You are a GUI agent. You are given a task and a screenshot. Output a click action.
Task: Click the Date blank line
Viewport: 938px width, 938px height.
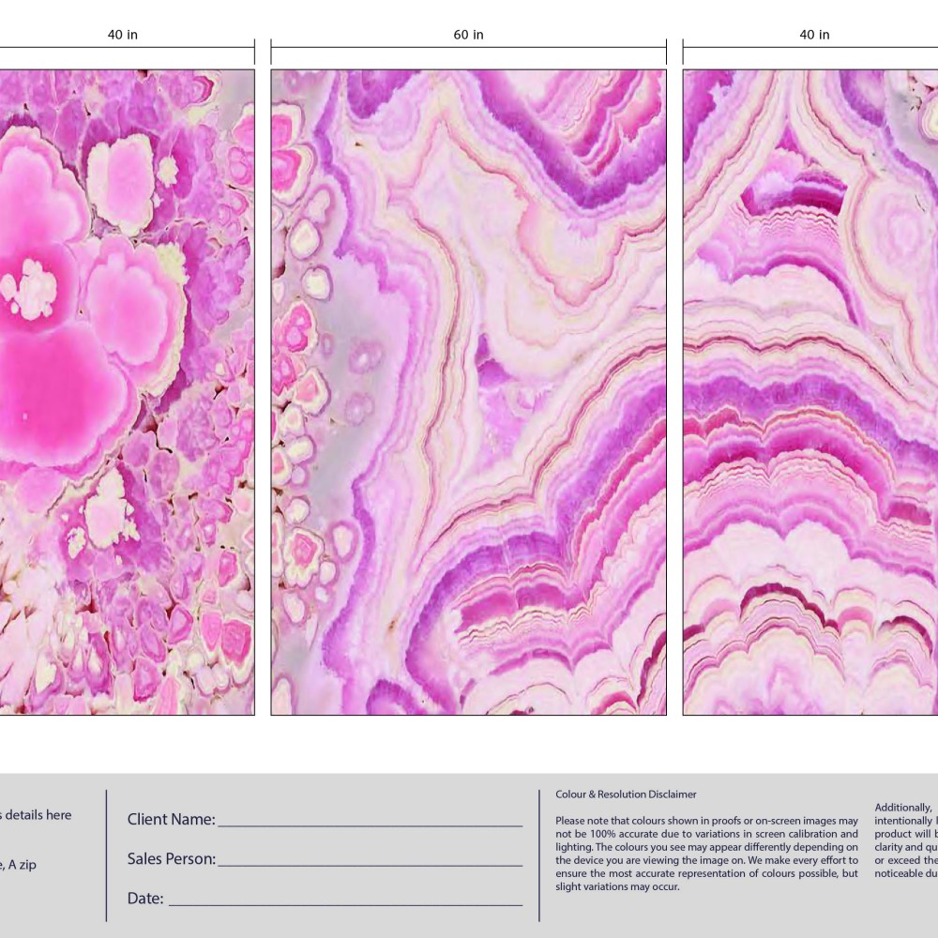click(x=345, y=905)
